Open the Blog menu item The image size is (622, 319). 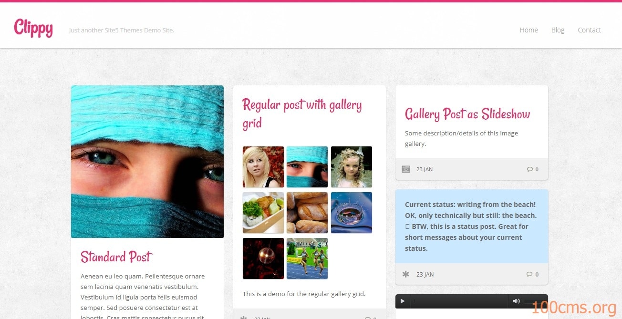(x=558, y=30)
